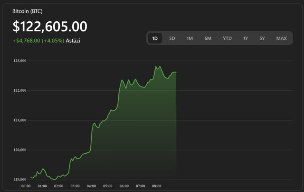The image size is (304, 192).
Task: Select the 1D time range tab
Action: click(155, 38)
